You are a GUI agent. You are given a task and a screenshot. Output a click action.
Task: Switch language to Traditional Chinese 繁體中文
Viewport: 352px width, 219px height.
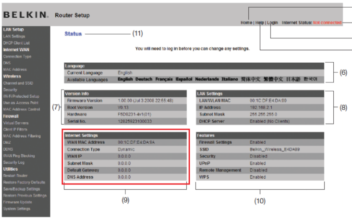coord(273,79)
